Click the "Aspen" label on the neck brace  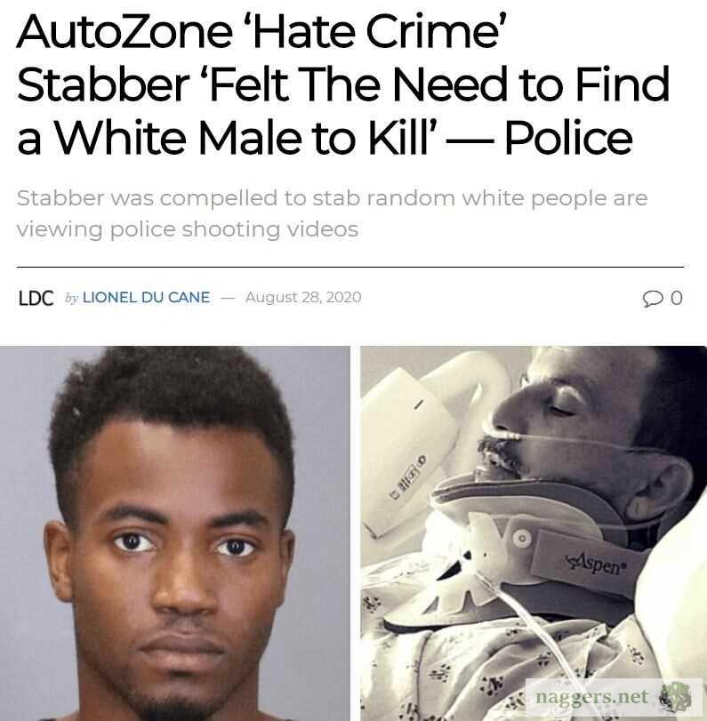(x=595, y=564)
